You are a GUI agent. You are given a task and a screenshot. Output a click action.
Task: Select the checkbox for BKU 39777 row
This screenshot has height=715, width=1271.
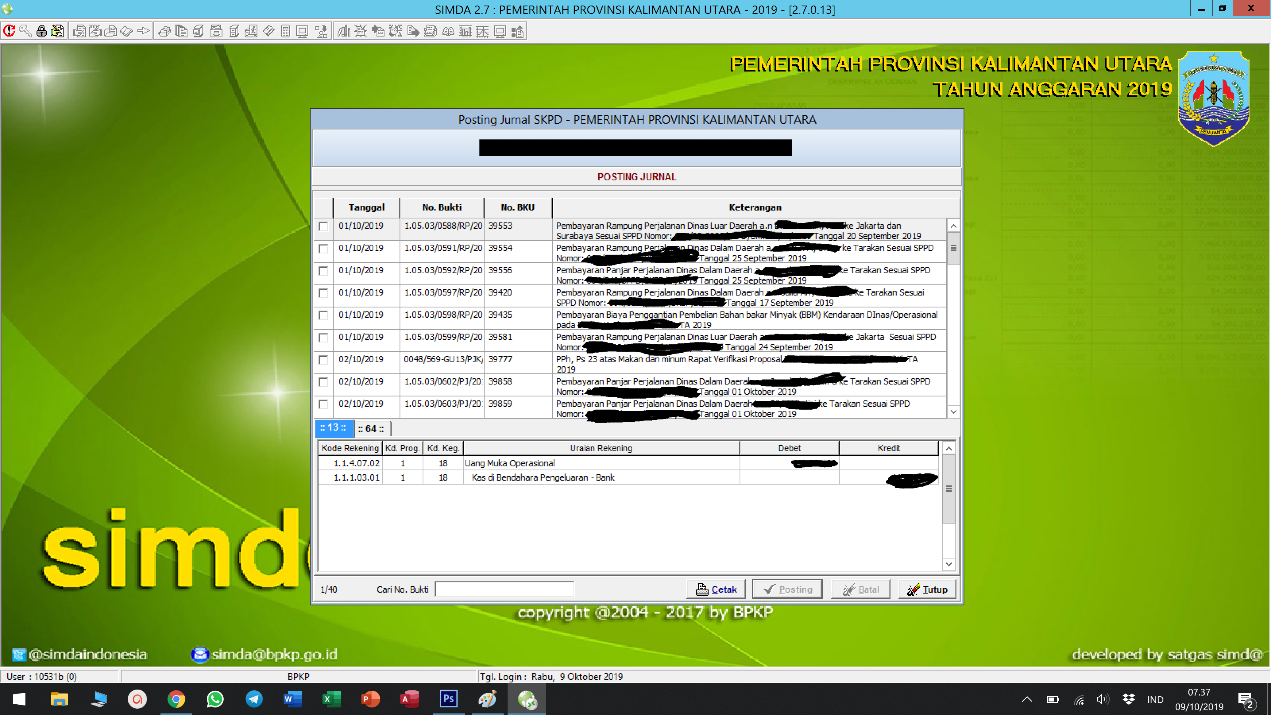[x=323, y=360]
